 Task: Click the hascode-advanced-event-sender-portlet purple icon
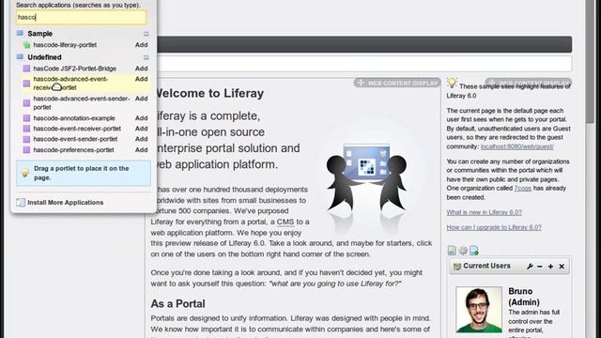pos(26,102)
